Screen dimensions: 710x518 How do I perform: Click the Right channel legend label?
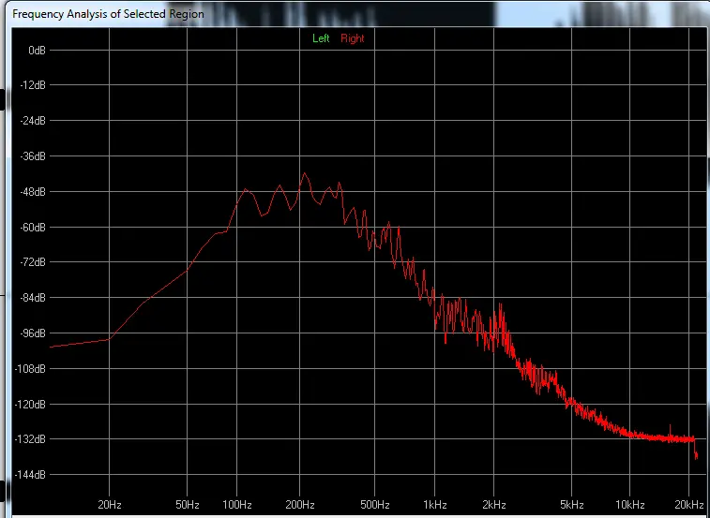coord(353,39)
